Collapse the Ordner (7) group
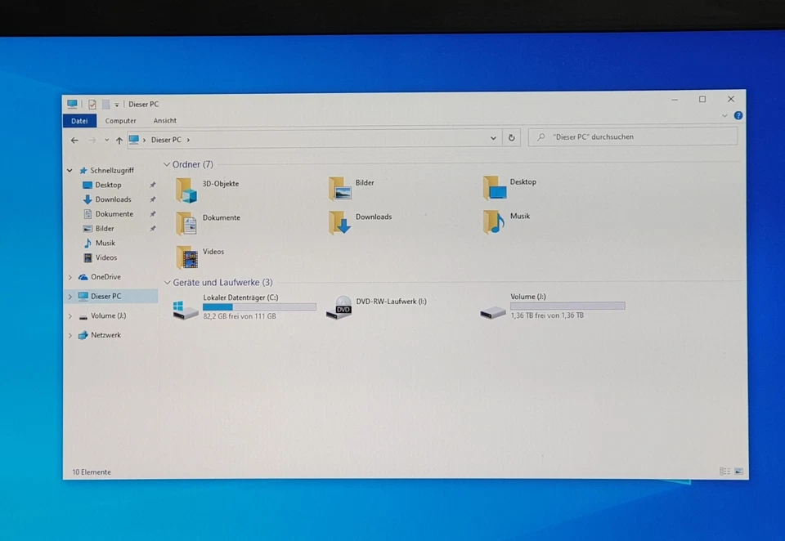Viewport: 785px width, 541px height. [x=167, y=164]
